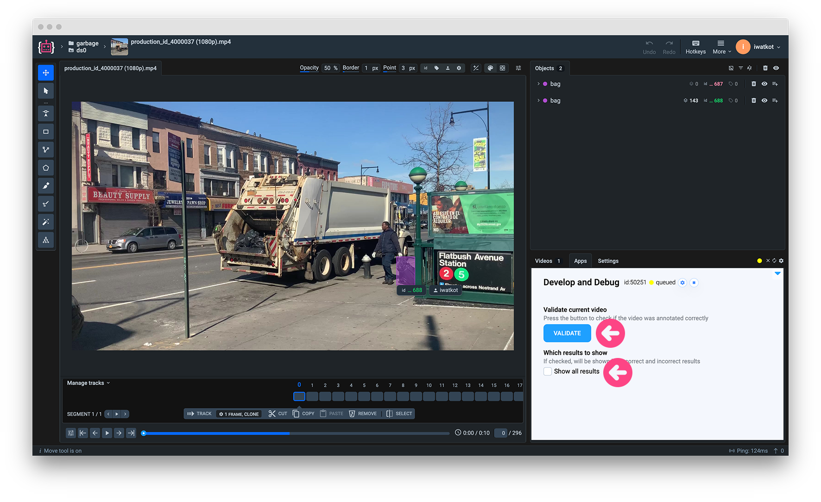Click the A-Z sort icon in Objects panel
The width and height of the screenshot is (821, 502).
(749, 68)
